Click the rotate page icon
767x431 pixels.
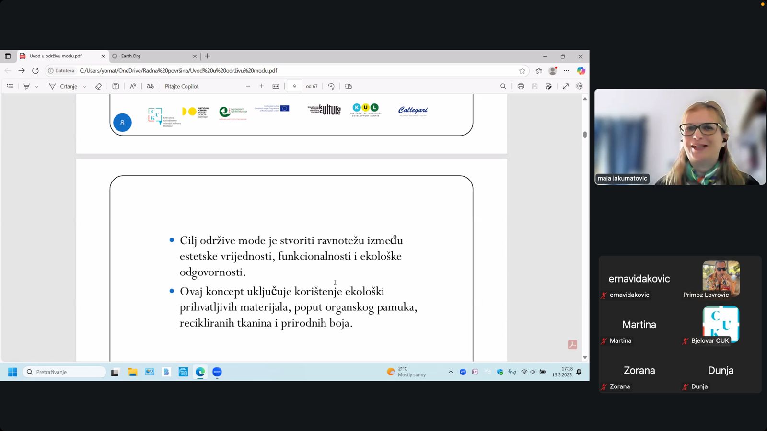[x=331, y=86]
